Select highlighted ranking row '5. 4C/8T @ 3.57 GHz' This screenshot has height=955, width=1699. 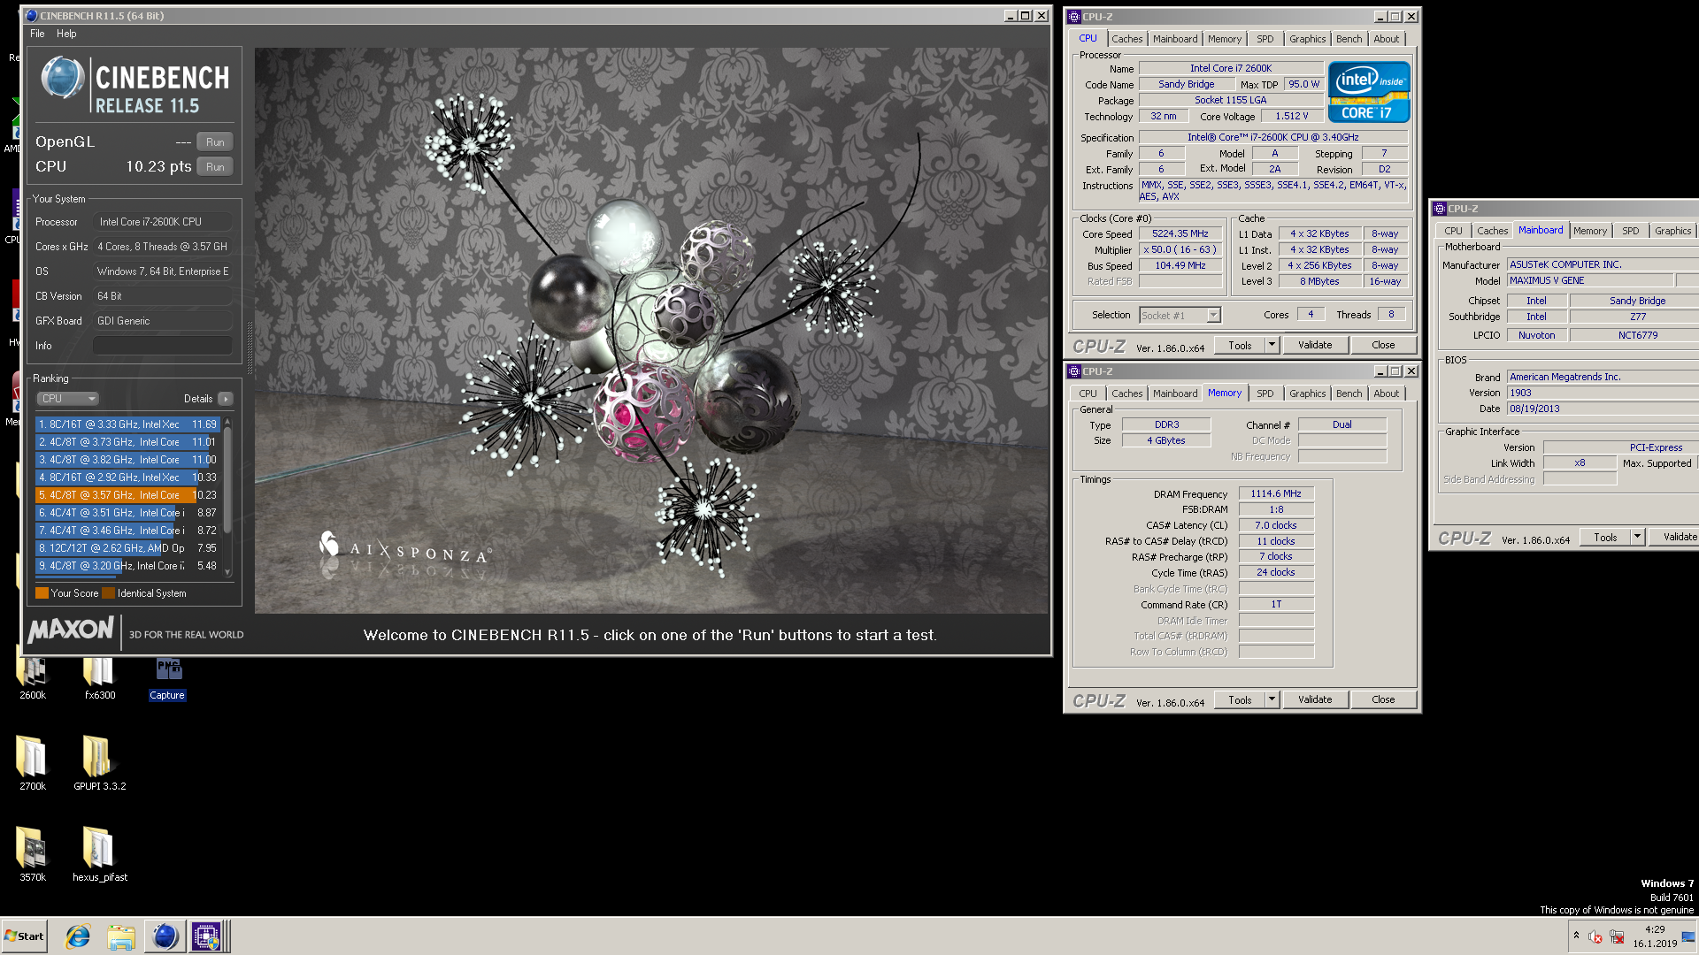coord(127,495)
